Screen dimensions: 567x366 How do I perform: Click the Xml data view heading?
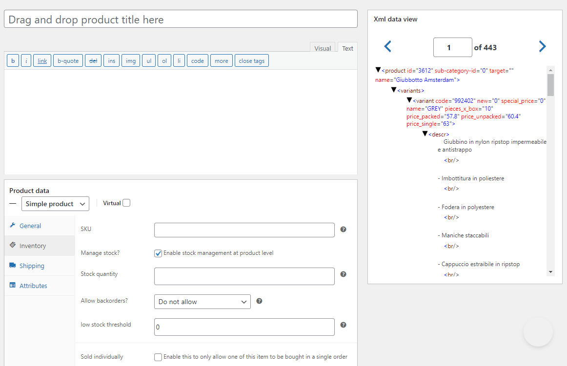pyautogui.click(x=396, y=19)
